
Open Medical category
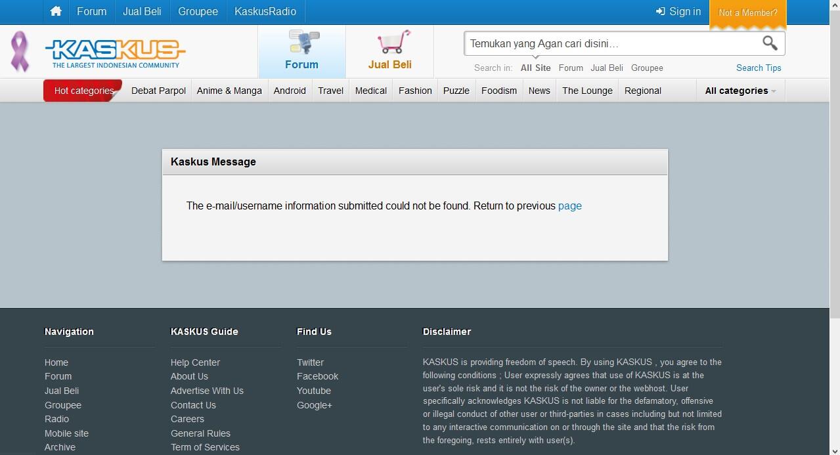coord(371,91)
